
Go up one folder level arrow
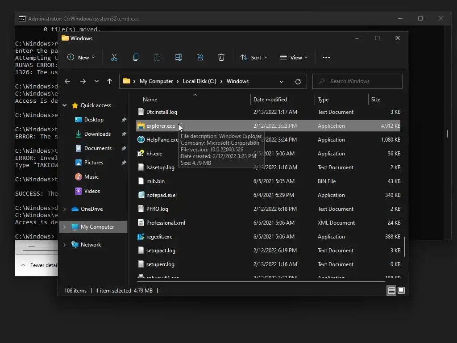pos(110,81)
